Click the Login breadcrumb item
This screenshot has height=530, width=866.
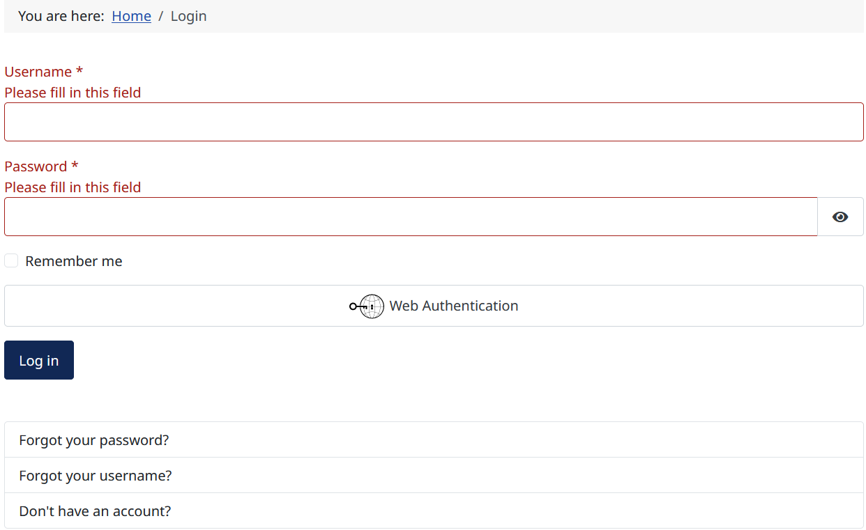coord(188,16)
